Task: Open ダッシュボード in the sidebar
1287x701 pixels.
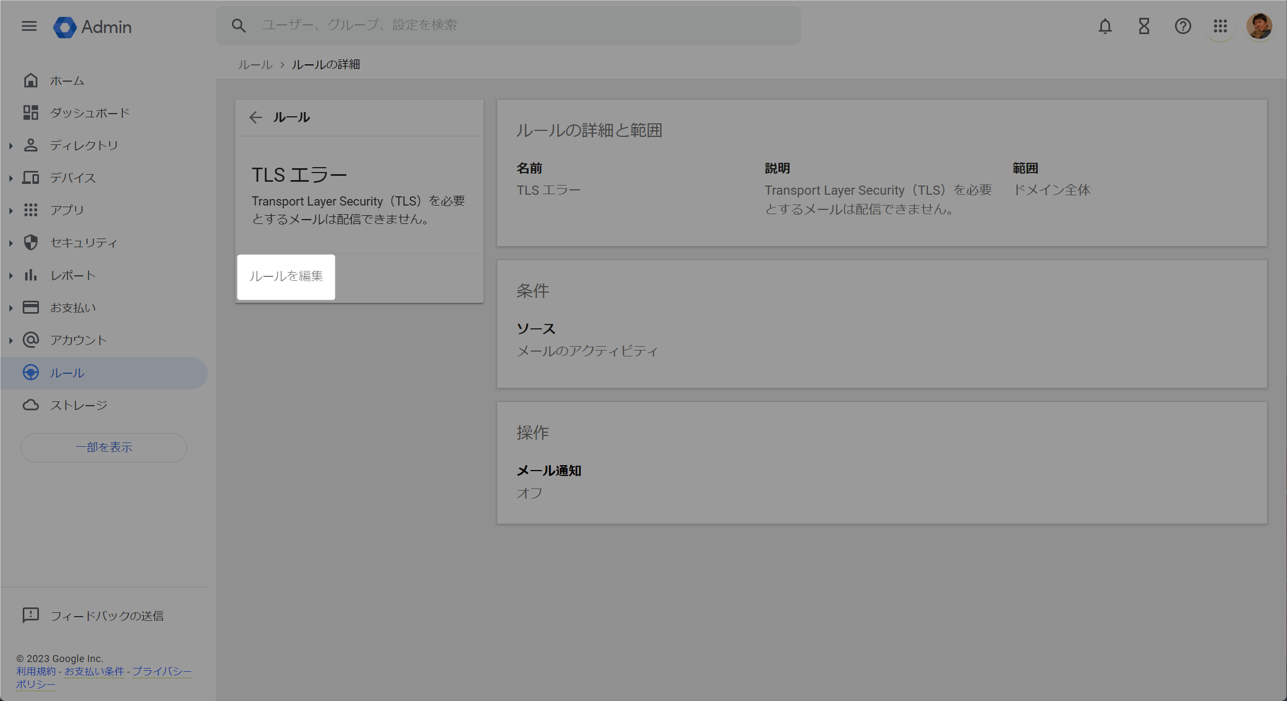Action: pyautogui.click(x=90, y=113)
